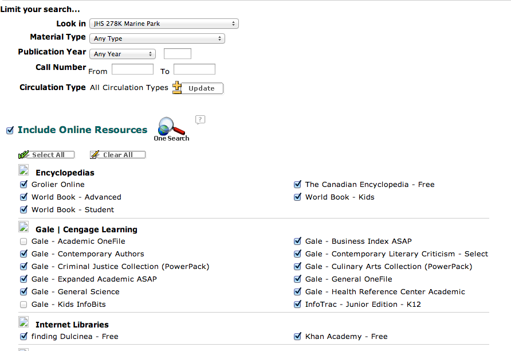The height and width of the screenshot is (351, 511).
Task: Click the Encyclopedias heading text
Action: [65, 173]
